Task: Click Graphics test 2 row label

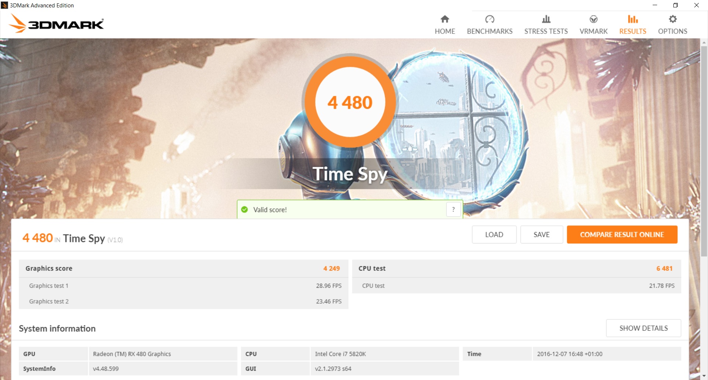Action: tap(49, 301)
